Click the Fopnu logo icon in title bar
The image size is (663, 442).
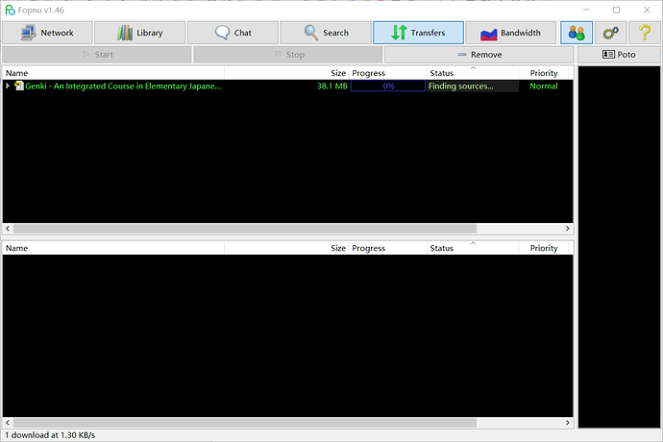tap(10, 10)
